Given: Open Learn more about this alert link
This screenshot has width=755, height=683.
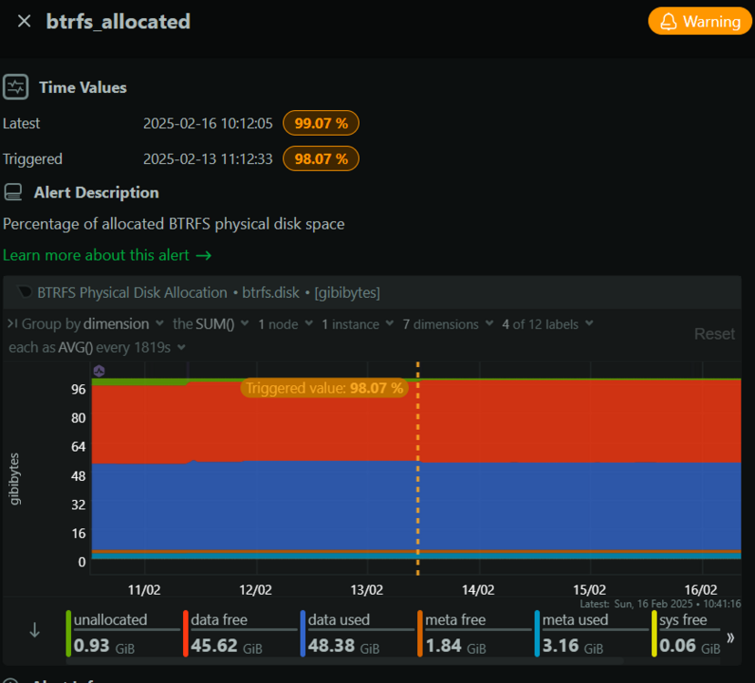Looking at the screenshot, I should [x=96, y=255].
